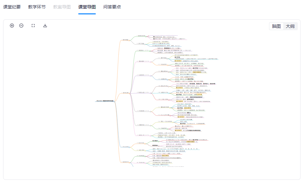Collapse the 2 教学过程 branch circle
Image resolution: width=304 pixels, height=182 pixels.
coord(130,93)
